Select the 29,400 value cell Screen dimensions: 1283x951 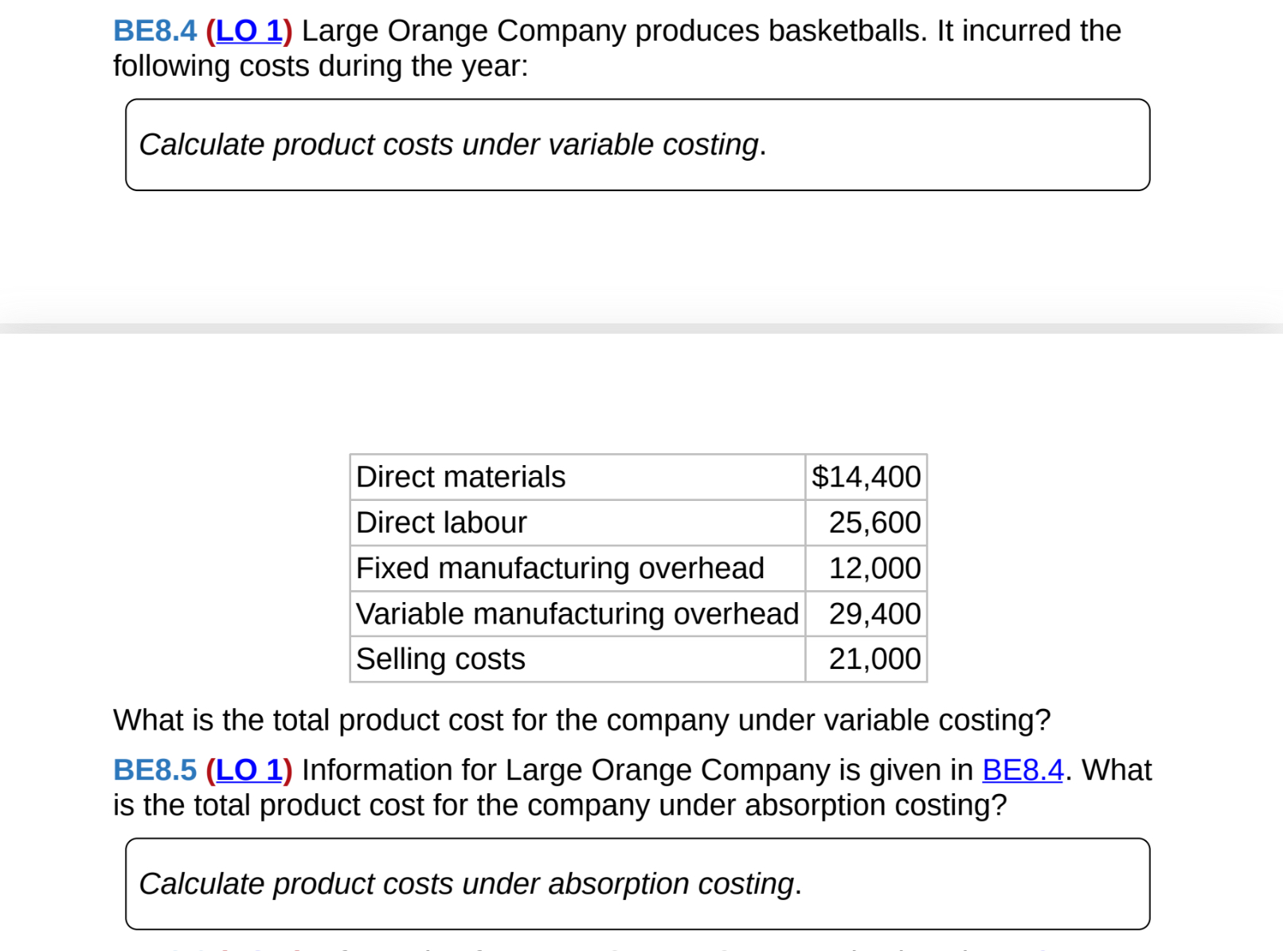[x=866, y=613]
